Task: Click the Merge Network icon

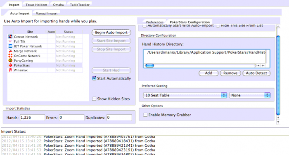Action: pos(10,51)
